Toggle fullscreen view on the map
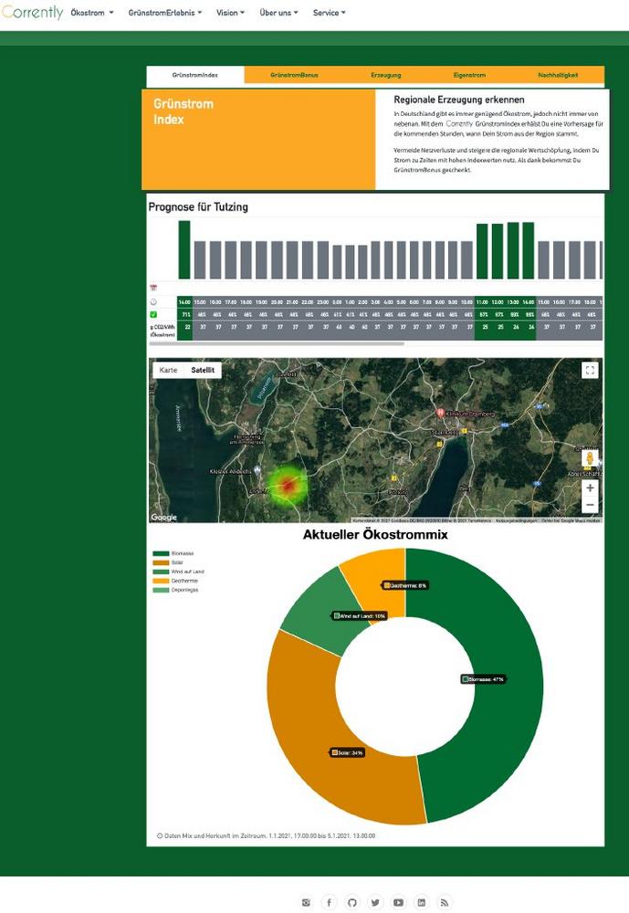 (x=590, y=371)
